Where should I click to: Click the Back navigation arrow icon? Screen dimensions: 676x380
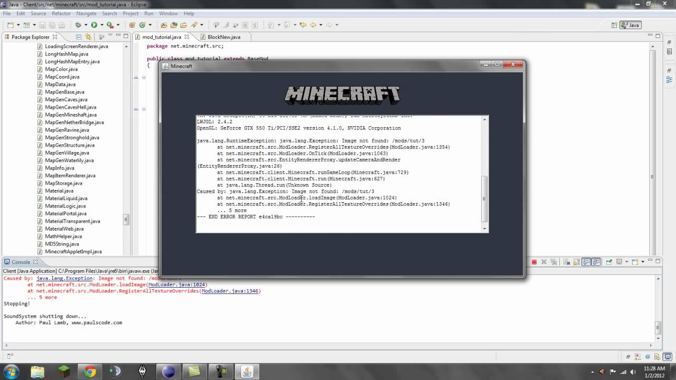pyautogui.click(x=313, y=25)
